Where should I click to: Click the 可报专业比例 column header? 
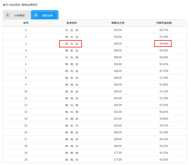coord(164,23)
